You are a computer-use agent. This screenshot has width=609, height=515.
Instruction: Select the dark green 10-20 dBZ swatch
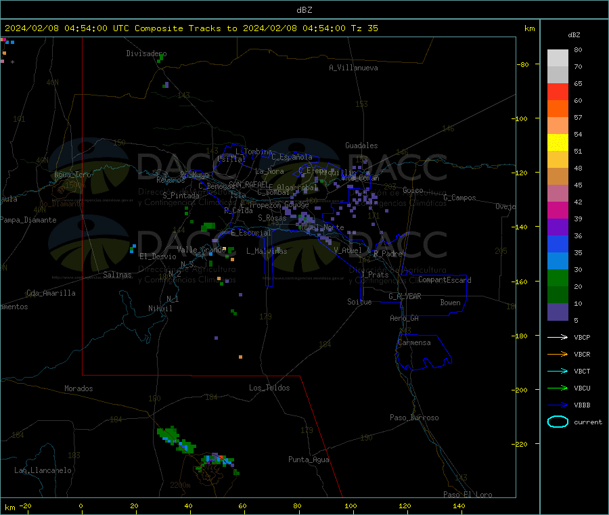tap(558, 295)
